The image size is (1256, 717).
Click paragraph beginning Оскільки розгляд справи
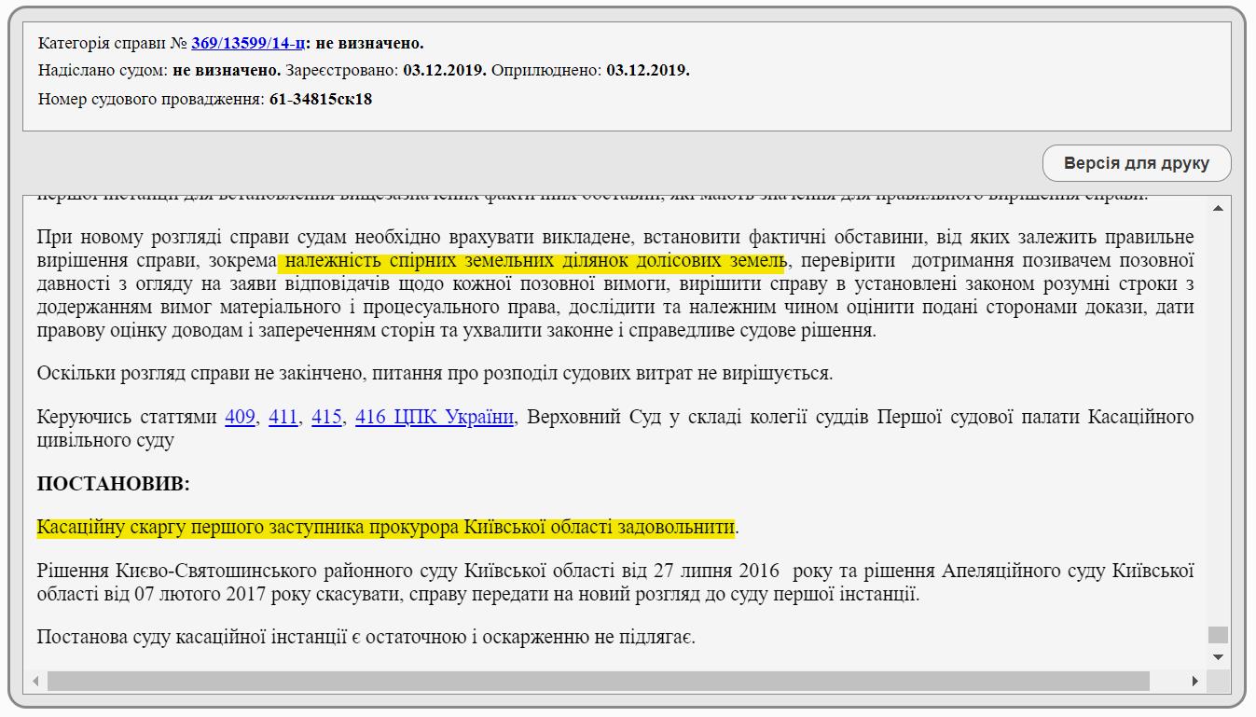coord(435,374)
